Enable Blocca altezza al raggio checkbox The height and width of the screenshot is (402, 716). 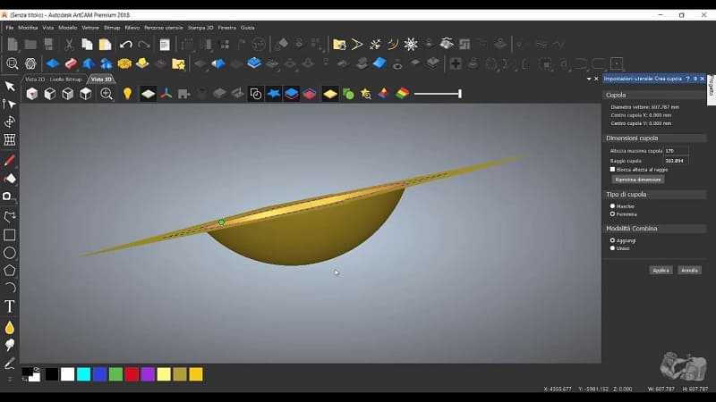pos(612,169)
